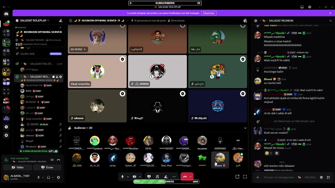This screenshot has width=335, height=188.
Task: Select BS MONS speaker tile
Action: pyautogui.click(x=97, y=39)
